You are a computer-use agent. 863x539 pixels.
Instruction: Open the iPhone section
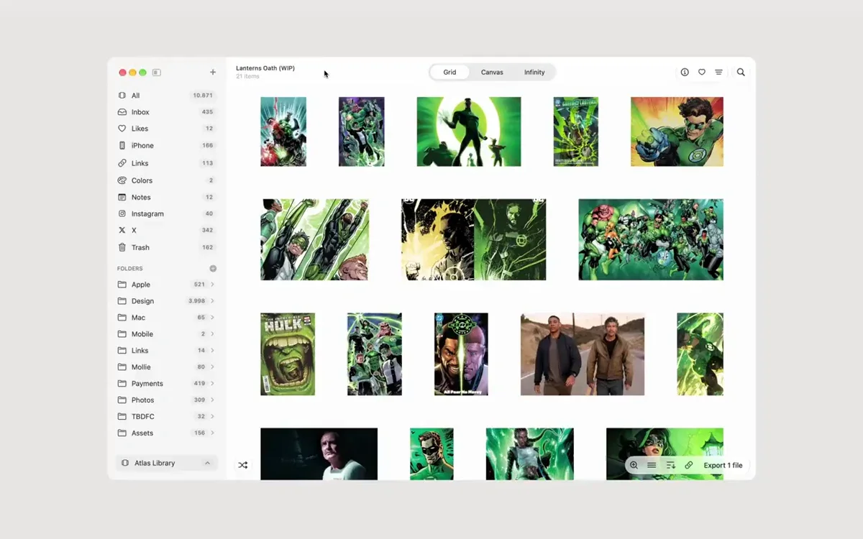point(166,146)
